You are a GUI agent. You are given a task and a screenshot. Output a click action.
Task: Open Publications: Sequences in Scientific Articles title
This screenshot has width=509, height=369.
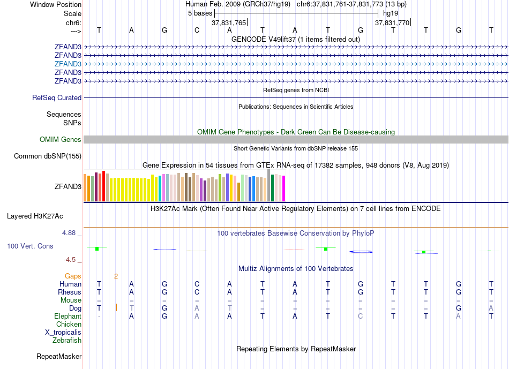point(296,107)
